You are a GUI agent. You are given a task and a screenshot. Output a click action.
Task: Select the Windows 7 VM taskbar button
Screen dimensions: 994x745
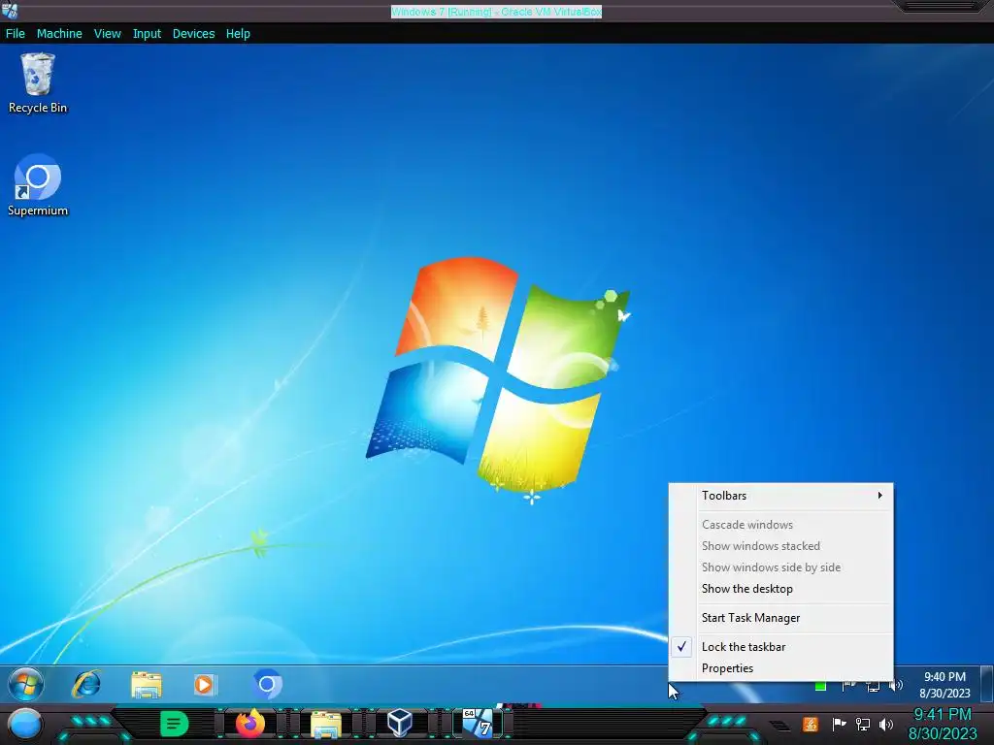[x=478, y=724]
